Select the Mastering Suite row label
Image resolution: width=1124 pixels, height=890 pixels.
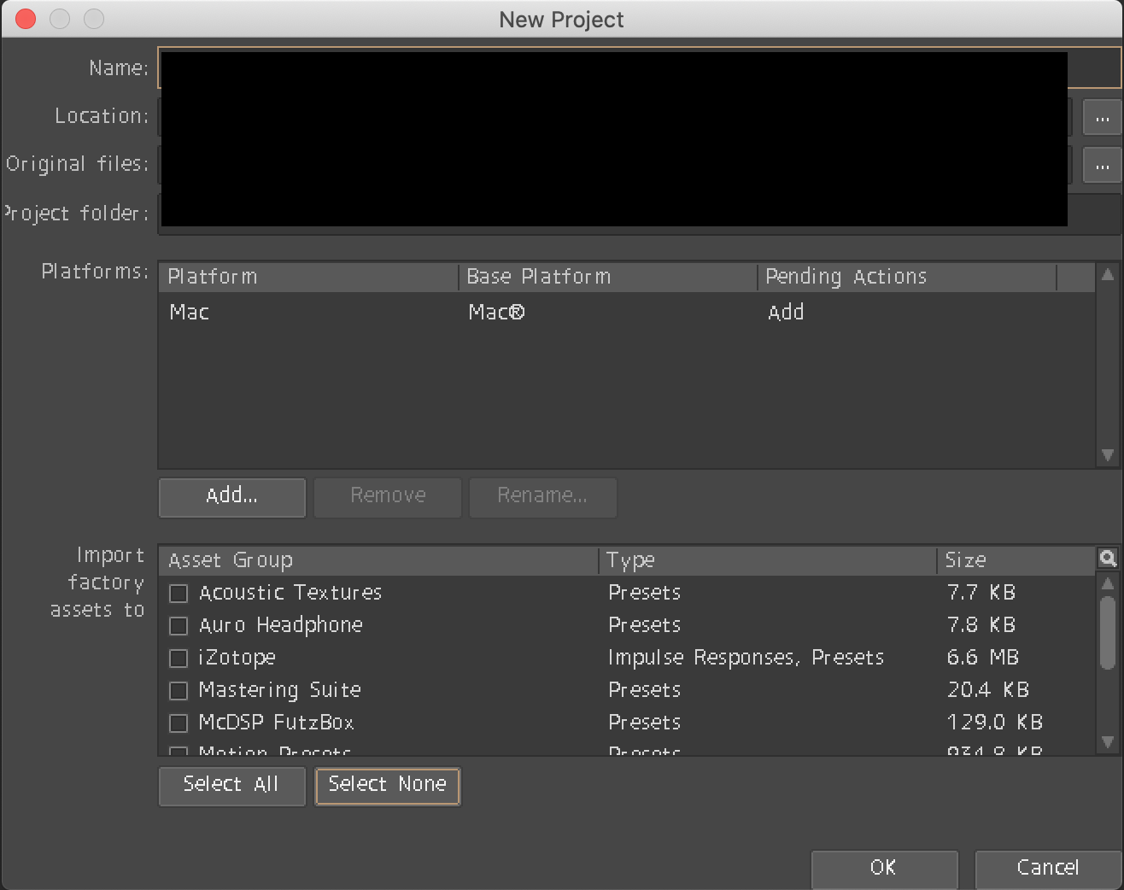click(280, 690)
